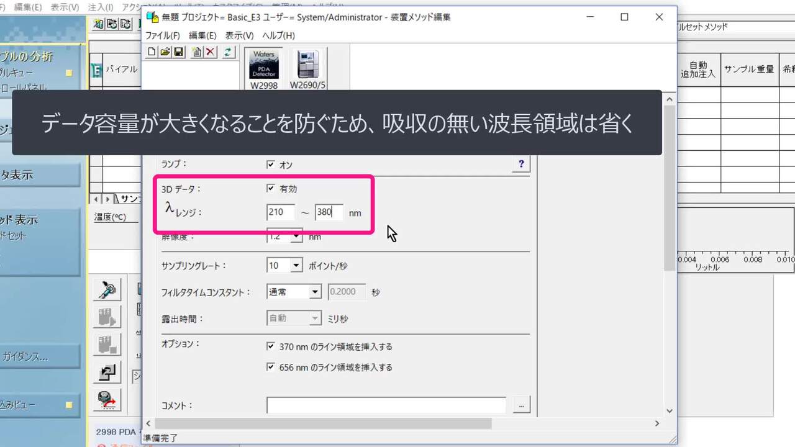Toggle the 370 nm line region checkbox

click(270, 346)
